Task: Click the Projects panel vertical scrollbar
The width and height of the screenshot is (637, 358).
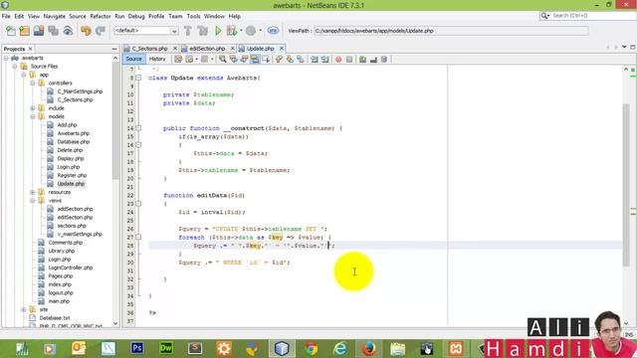Action: click(115, 121)
